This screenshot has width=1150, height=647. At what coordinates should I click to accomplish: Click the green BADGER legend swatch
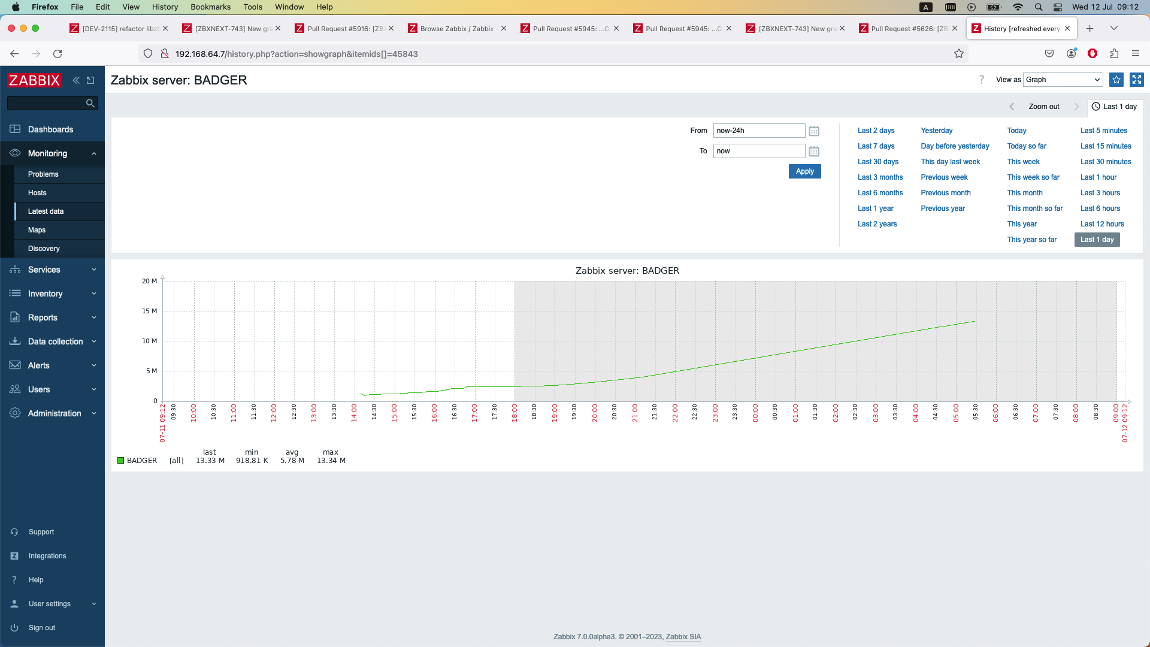[120, 461]
